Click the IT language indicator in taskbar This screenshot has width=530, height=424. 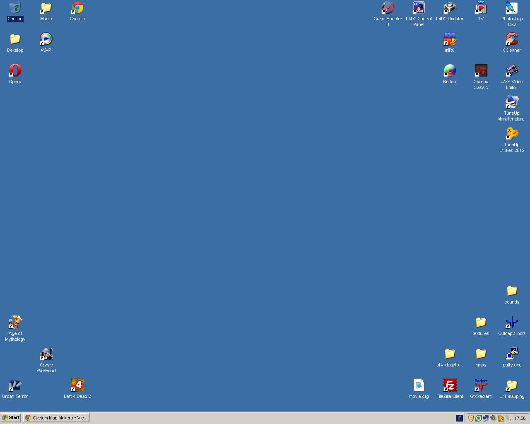tap(459, 418)
